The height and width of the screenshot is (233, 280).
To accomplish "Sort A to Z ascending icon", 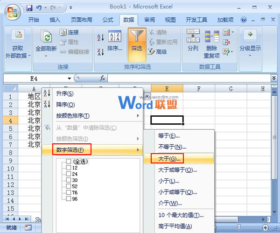I will (x=100, y=37).
